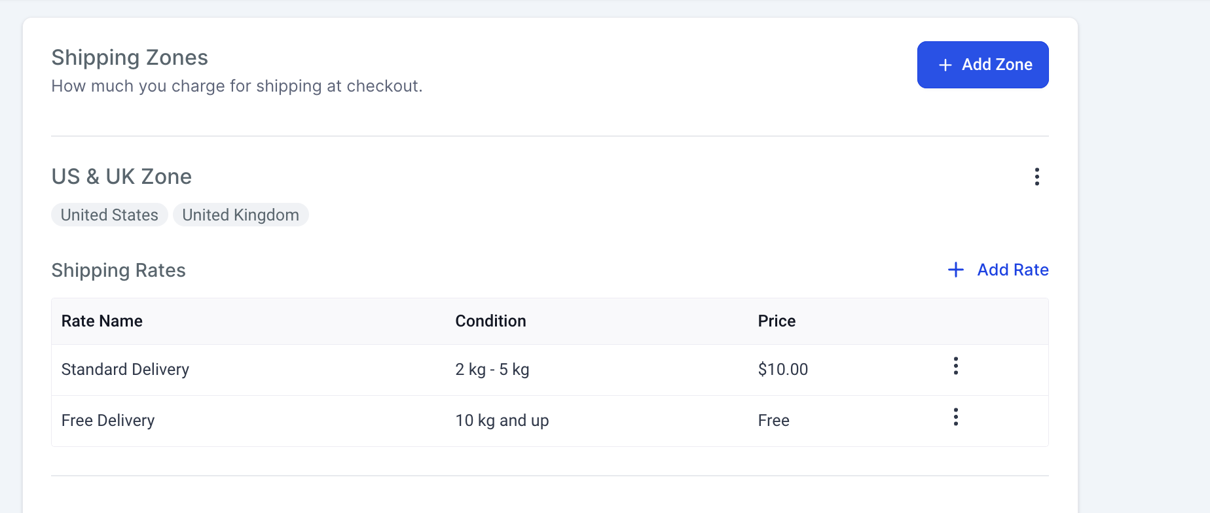Click the 10 kg and up condition
Viewport: 1210px width, 513px height.
502,420
